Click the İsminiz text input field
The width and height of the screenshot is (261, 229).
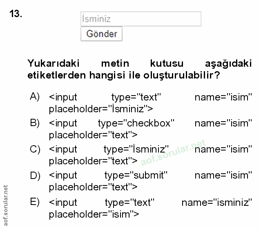(141, 19)
